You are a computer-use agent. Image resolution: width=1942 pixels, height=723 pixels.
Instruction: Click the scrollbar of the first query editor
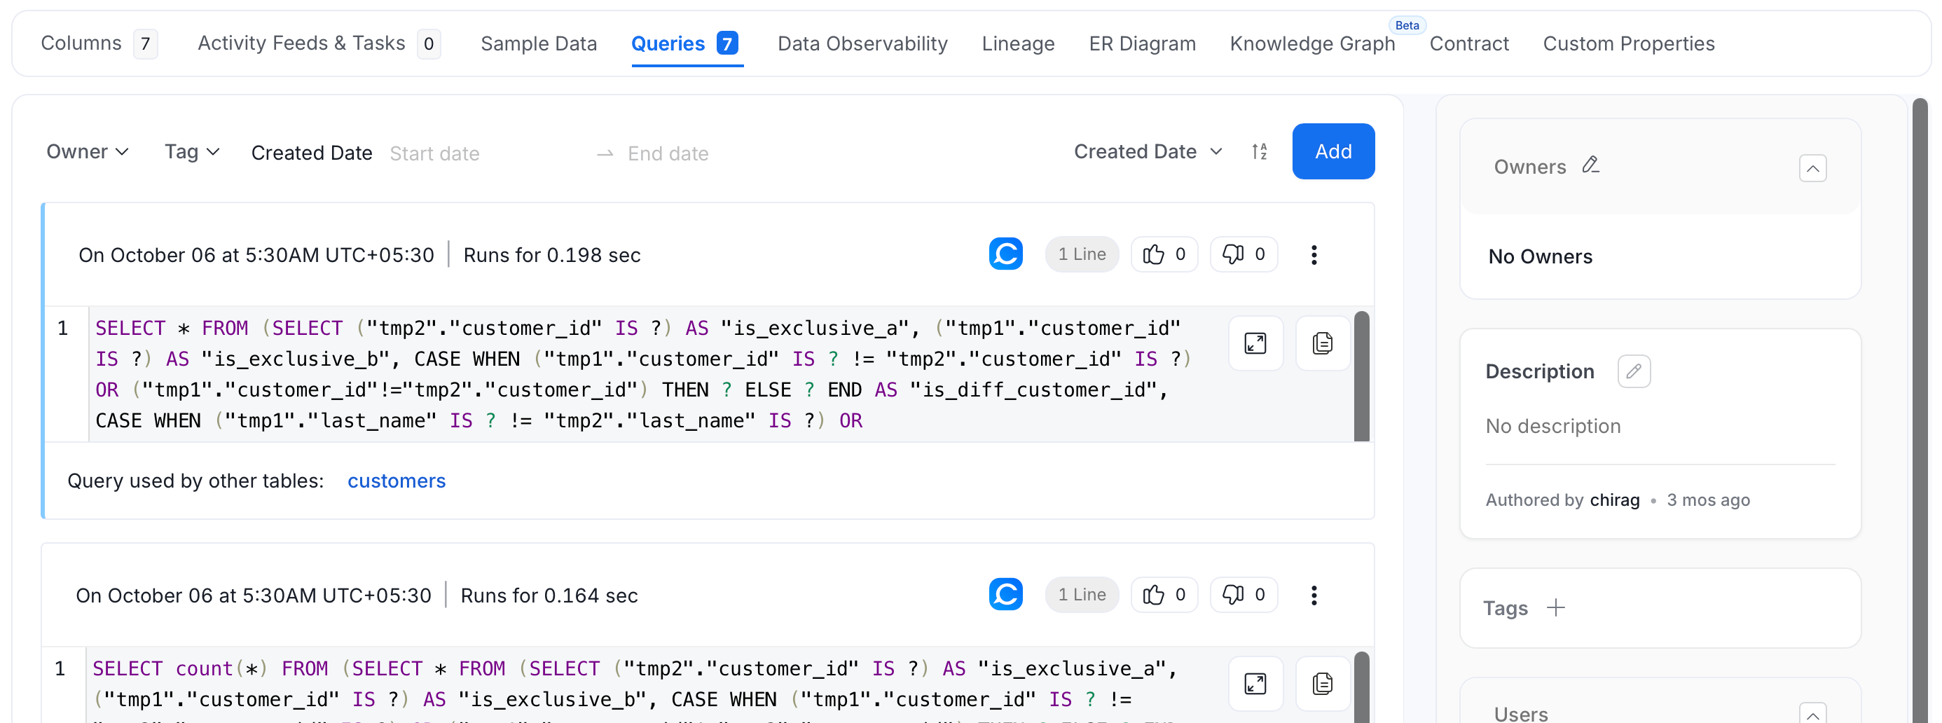1361,376
